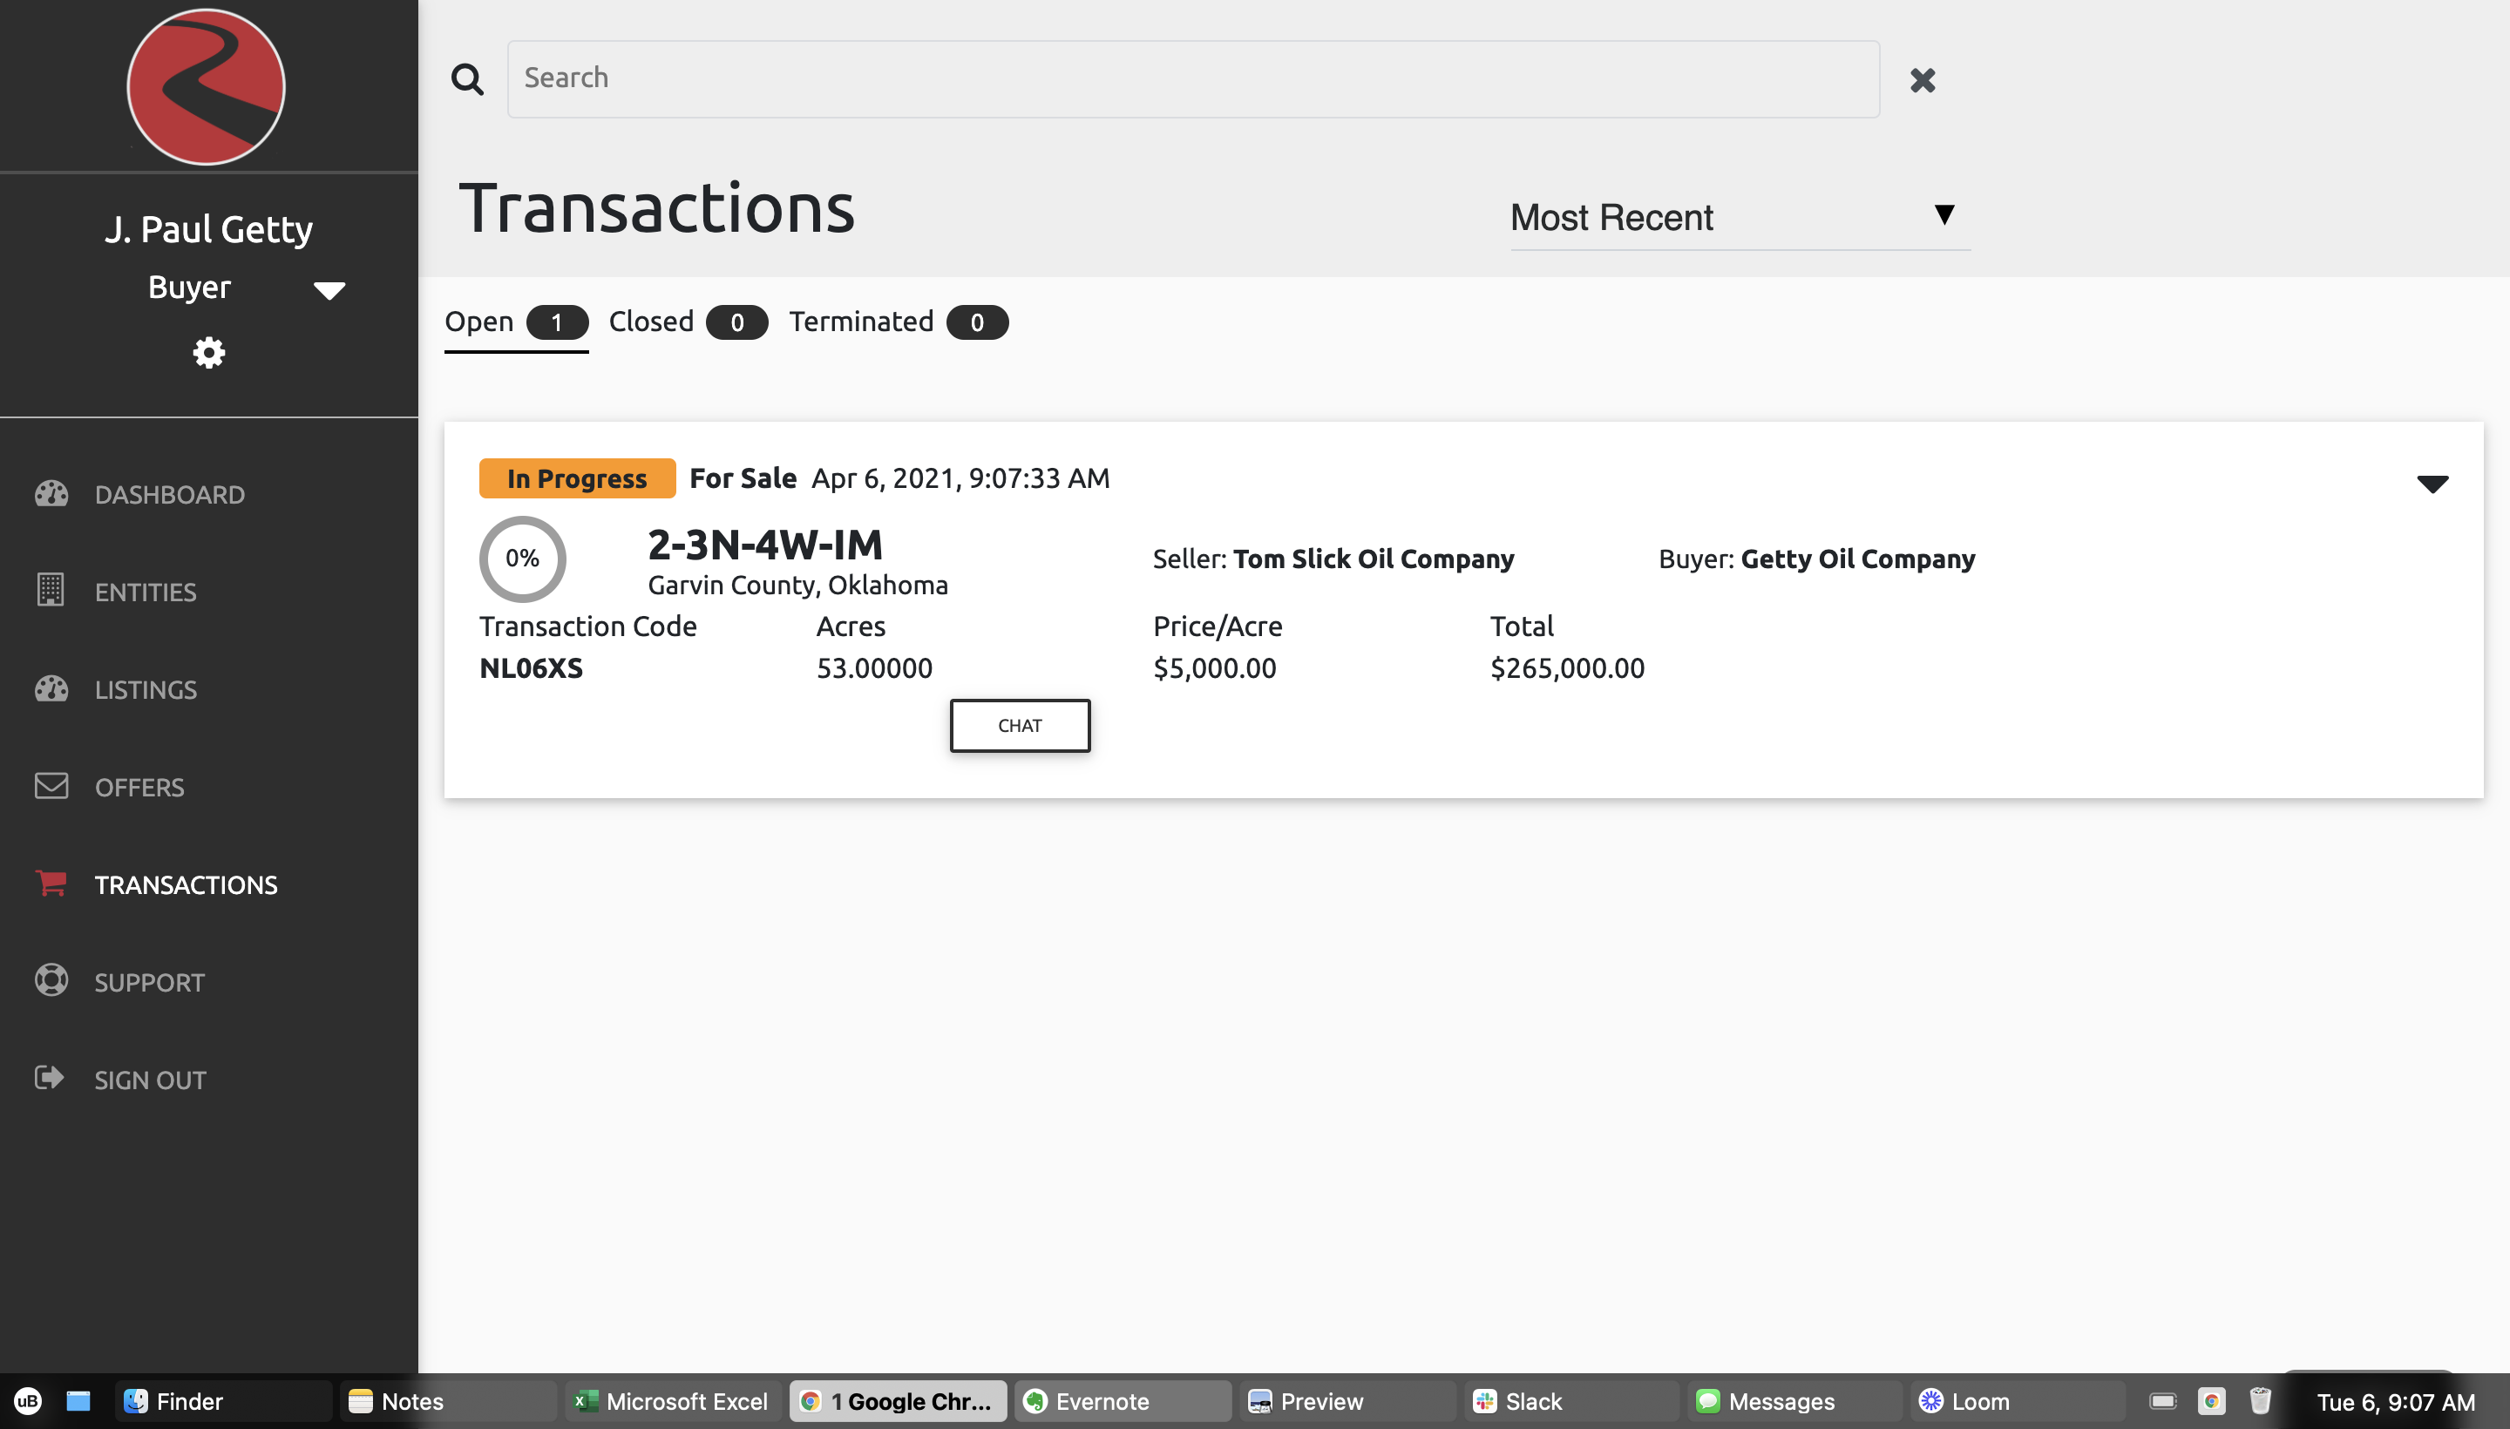Go to Listings in the sidebar
The width and height of the screenshot is (2510, 1429).
[146, 689]
